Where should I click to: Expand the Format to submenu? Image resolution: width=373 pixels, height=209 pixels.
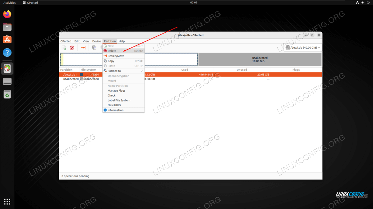pos(123,71)
